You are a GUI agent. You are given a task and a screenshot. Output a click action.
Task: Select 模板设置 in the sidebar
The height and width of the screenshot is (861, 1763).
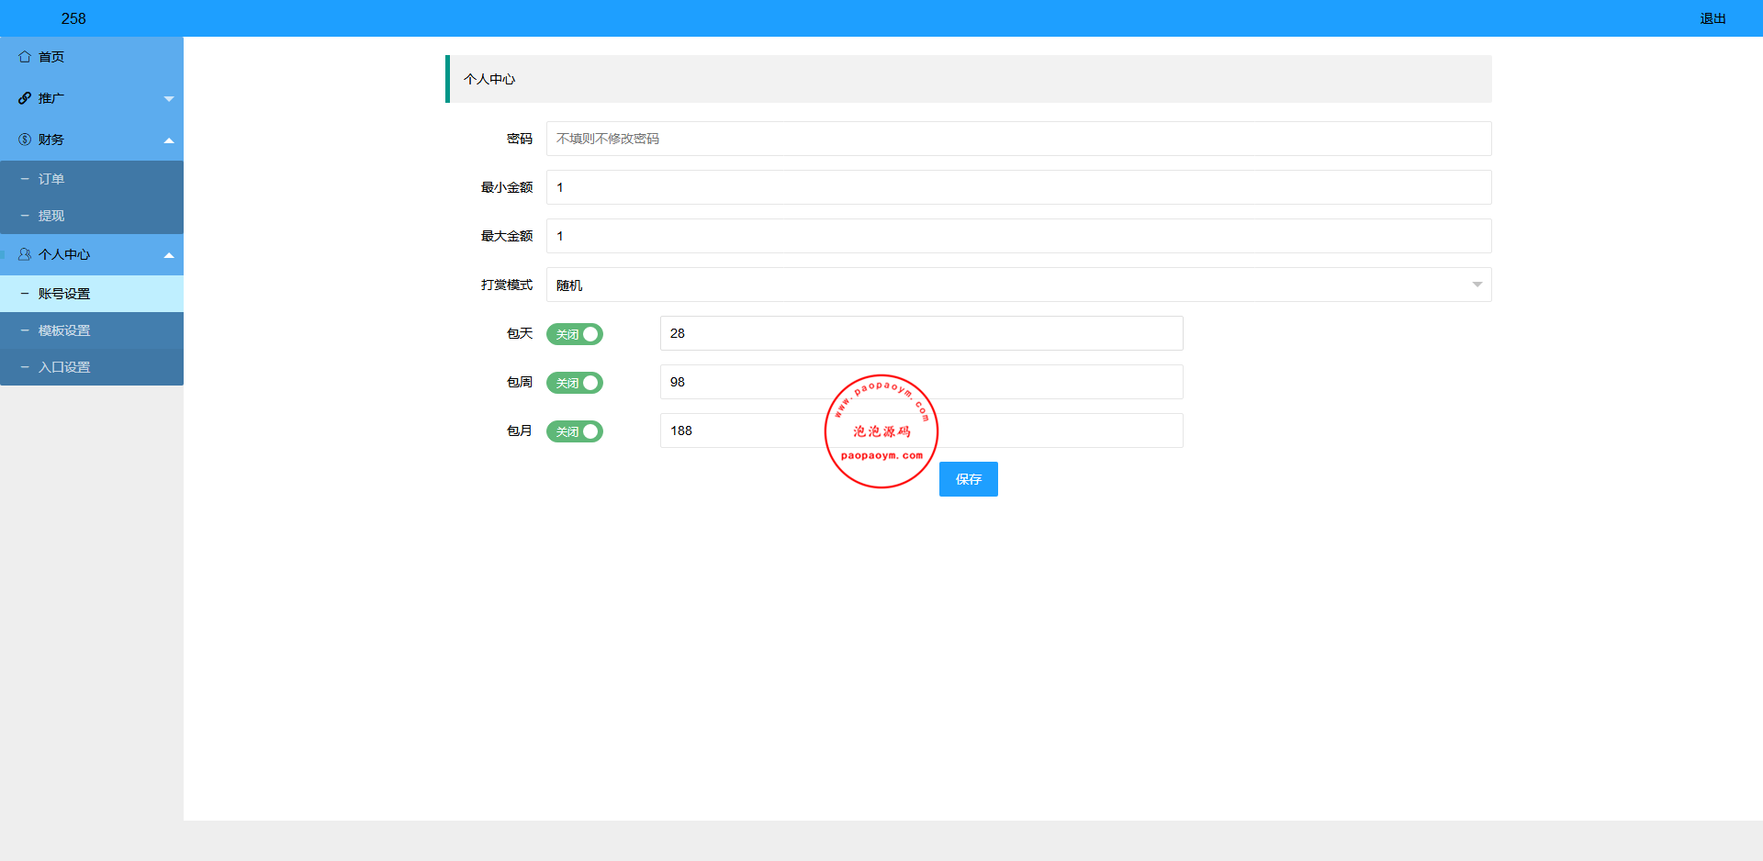click(64, 330)
